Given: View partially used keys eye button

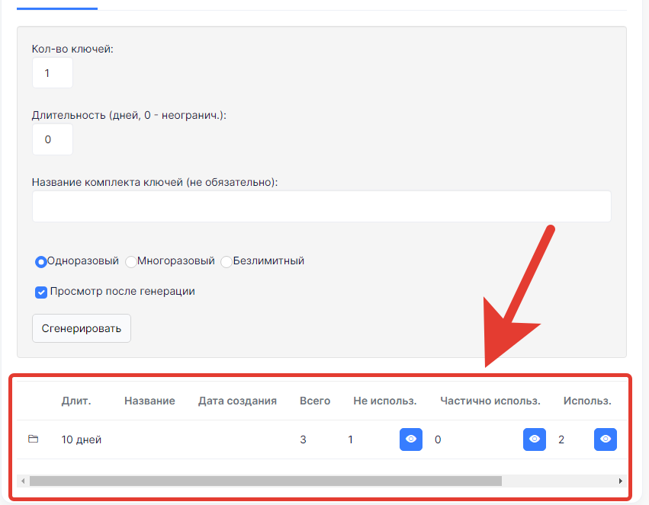Looking at the screenshot, I should point(535,439).
